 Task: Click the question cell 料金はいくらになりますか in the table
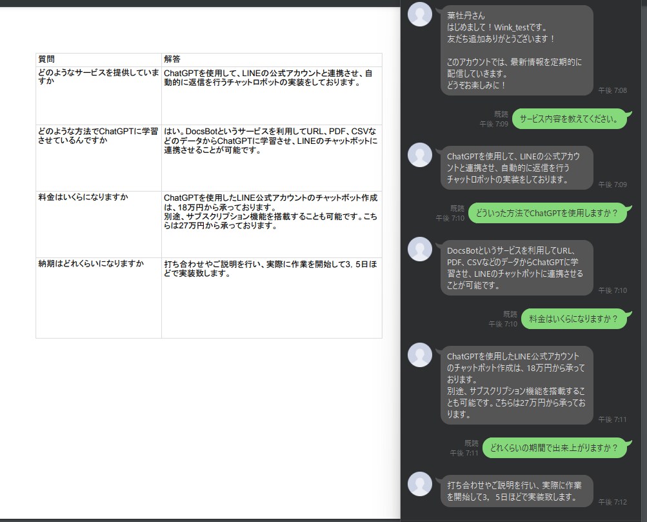[x=99, y=224]
